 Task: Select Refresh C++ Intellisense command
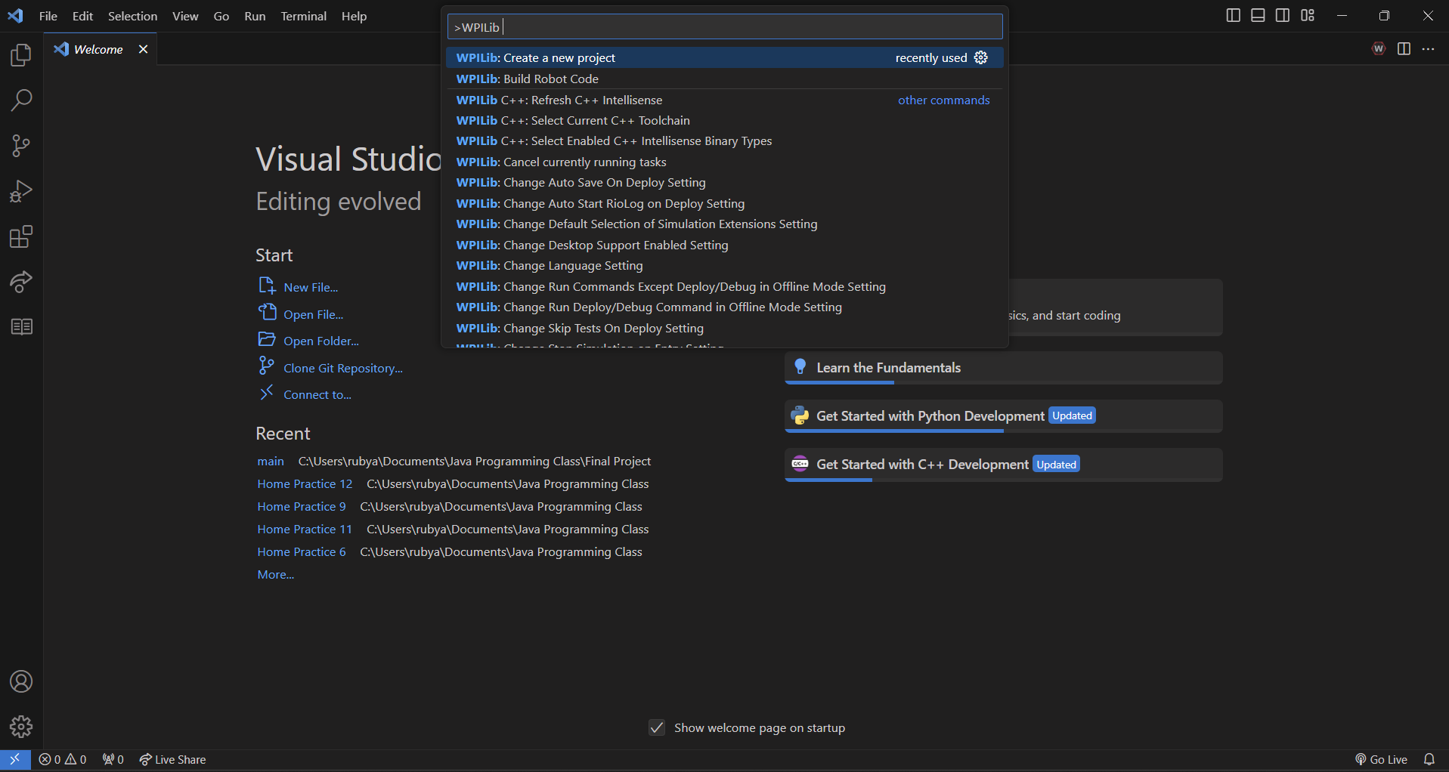pos(725,100)
